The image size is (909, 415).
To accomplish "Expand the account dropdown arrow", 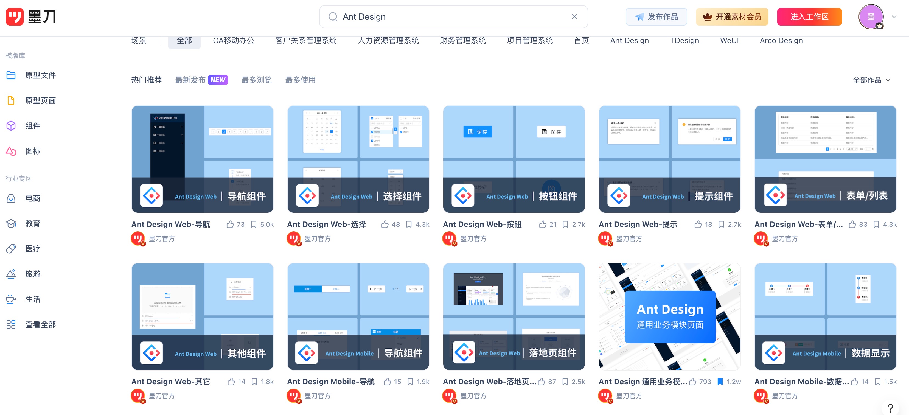I will [894, 16].
